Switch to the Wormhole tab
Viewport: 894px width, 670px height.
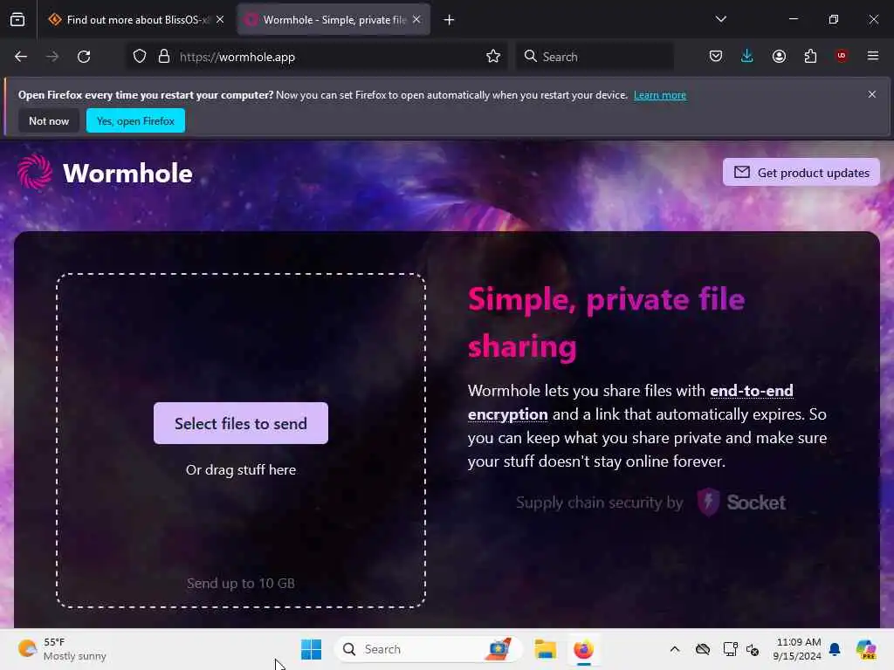(334, 20)
